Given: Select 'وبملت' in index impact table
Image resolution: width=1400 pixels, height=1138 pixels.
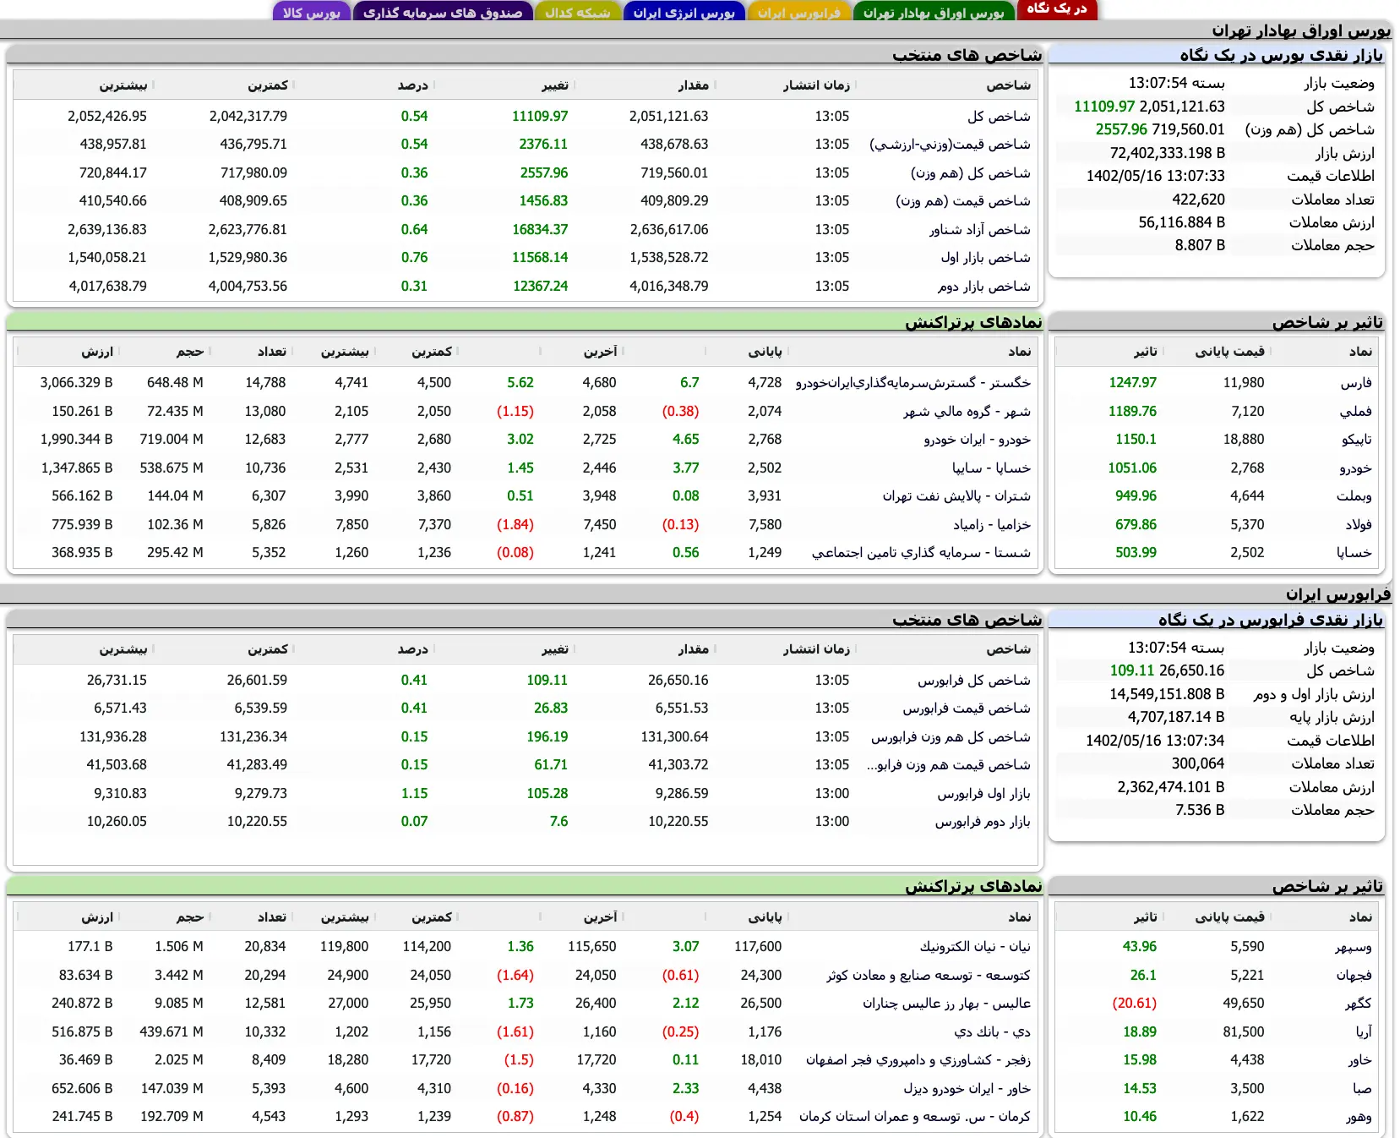Looking at the screenshot, I should 1354,496.
